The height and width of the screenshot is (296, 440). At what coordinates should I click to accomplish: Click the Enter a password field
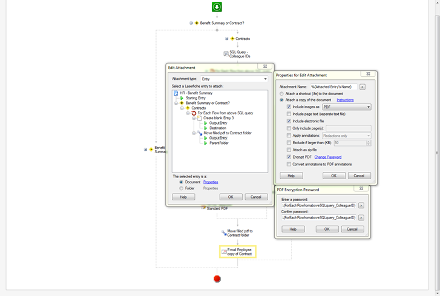315,206
